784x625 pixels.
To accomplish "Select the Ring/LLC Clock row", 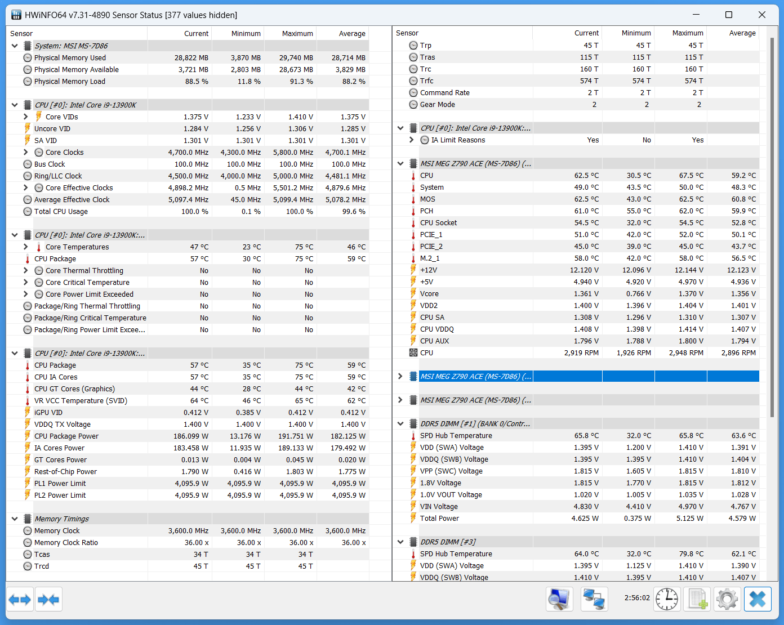I will pos(189,176).
